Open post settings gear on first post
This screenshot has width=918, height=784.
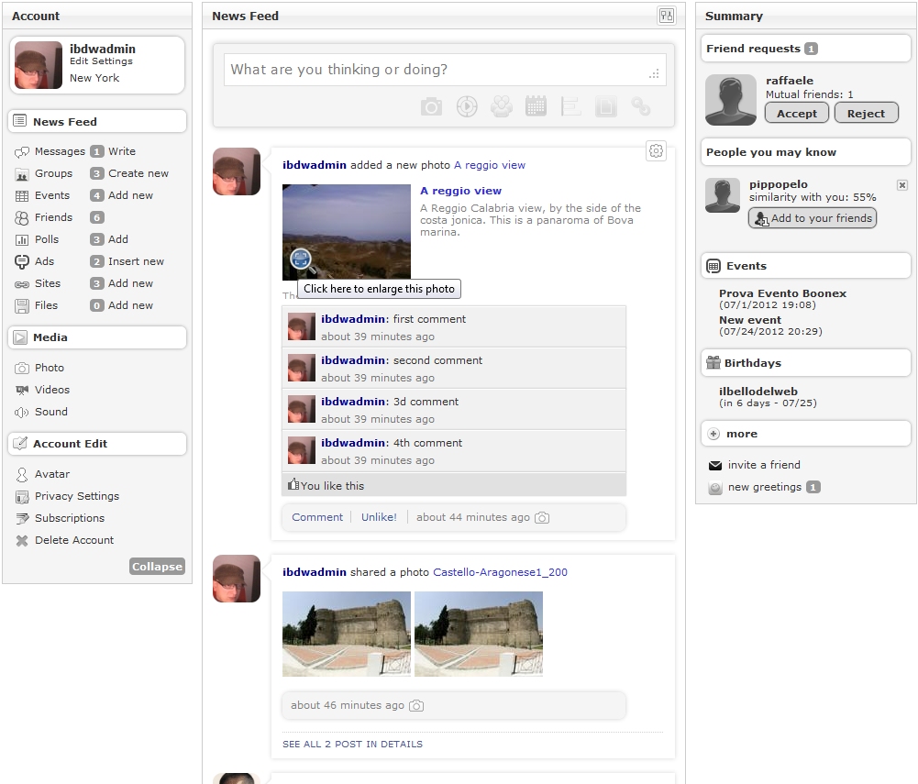(656, 151)
